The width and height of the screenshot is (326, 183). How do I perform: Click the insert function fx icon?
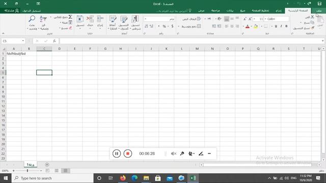[55, 41]
